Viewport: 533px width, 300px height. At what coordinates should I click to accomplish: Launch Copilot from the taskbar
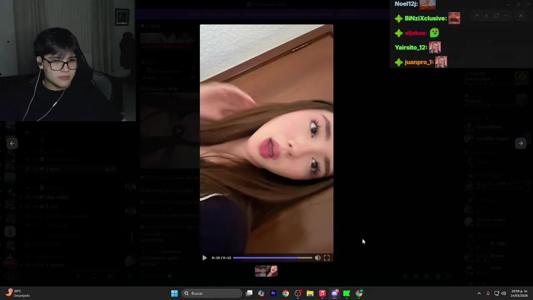coord(261,293)
